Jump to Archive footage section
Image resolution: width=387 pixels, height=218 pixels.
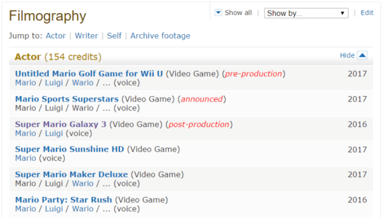tap(160, 36)
